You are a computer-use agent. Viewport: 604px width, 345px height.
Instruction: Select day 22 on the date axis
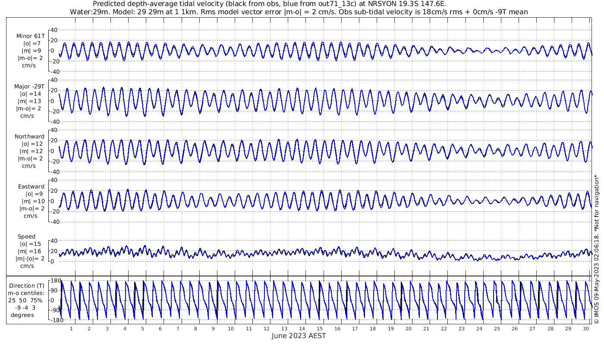[x=444, y=329]
